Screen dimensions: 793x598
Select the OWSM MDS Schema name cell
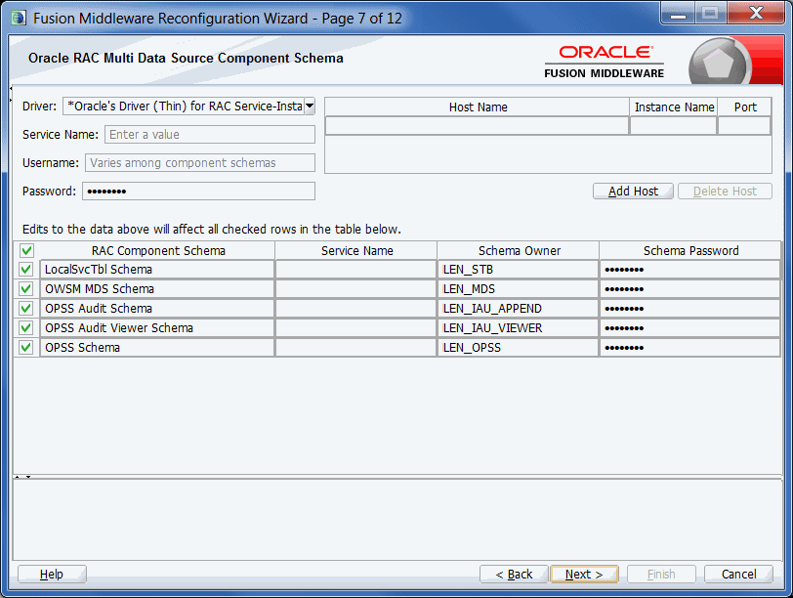point(157,289)
